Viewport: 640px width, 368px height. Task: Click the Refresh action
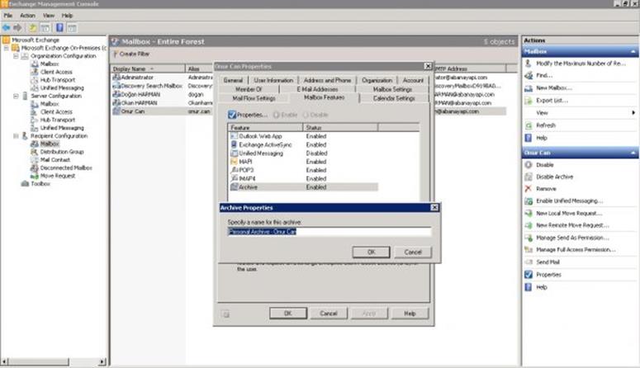click(545, 125)
